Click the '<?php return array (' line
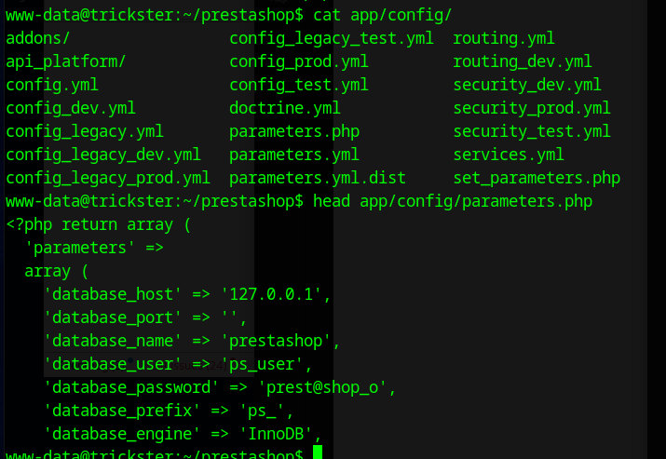 (99, 224)
